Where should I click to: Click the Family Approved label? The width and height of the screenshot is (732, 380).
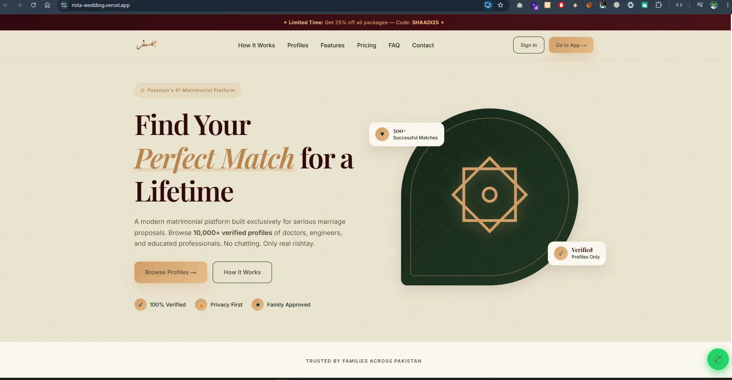(289, 305)
